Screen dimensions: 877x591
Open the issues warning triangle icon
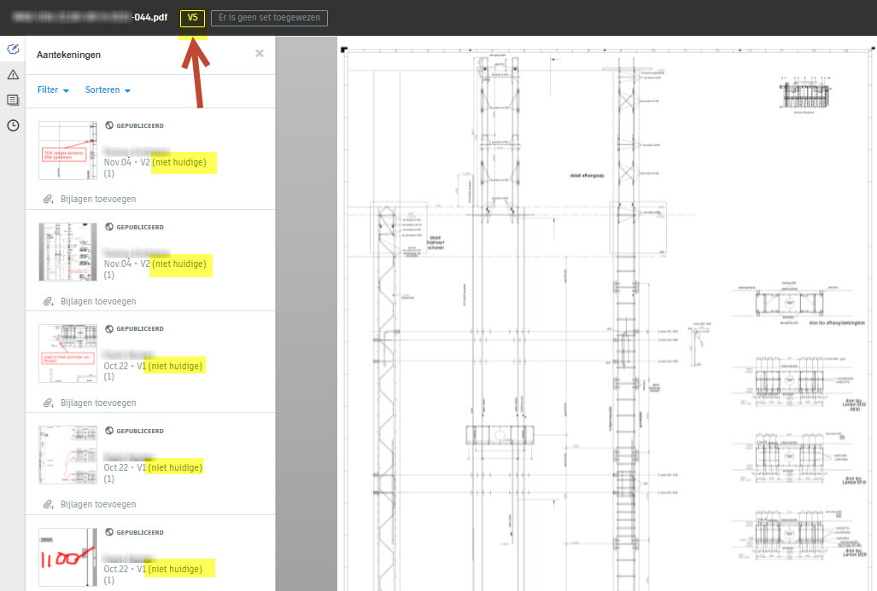[13, 75]
